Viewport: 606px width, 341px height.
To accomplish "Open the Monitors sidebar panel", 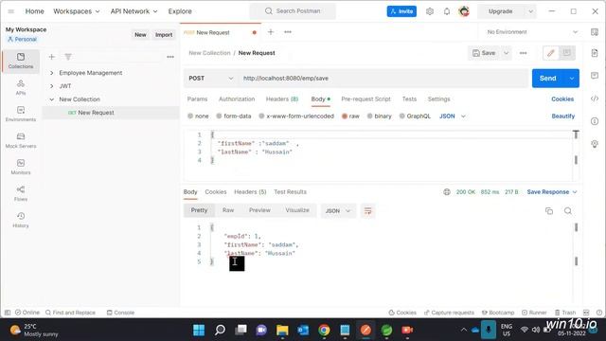I will tap(21, 167).
